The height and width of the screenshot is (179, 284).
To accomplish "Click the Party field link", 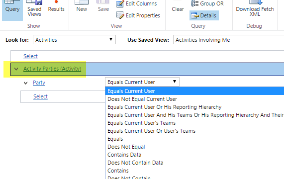I will point(39,83).
